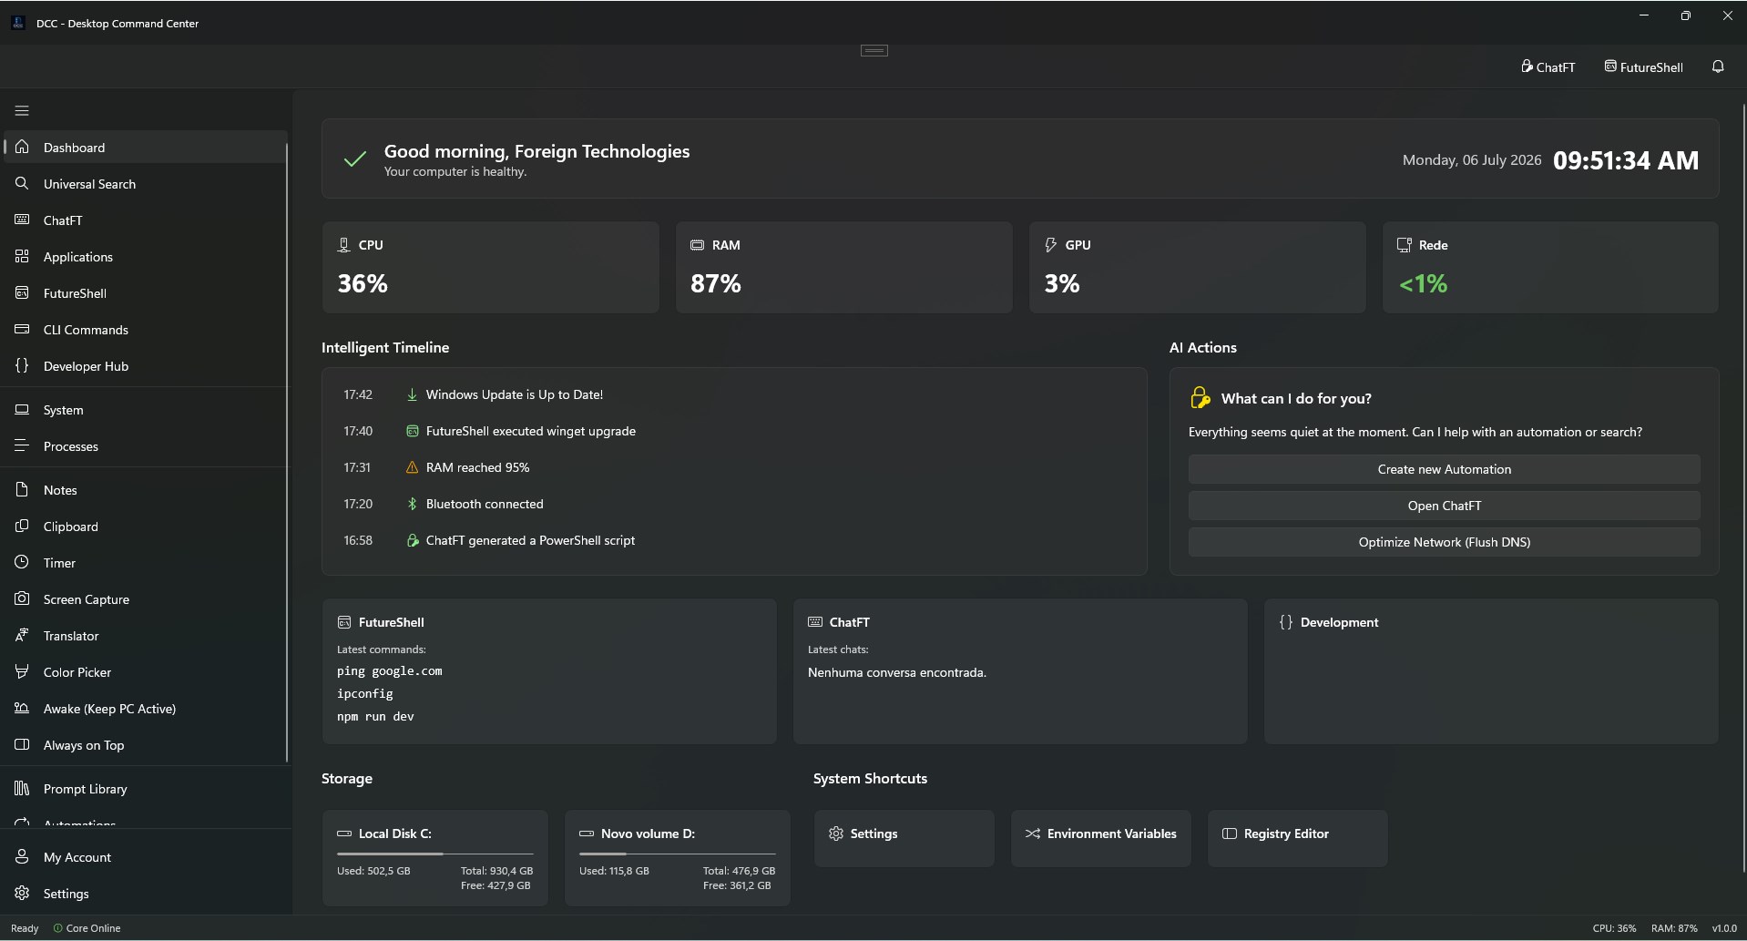This screenshot has width=1747, height=941.
Task: Click the Color Picker icon
Action: [22, 671]
